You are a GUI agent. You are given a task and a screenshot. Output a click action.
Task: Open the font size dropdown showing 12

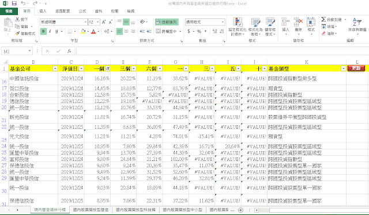97,22
